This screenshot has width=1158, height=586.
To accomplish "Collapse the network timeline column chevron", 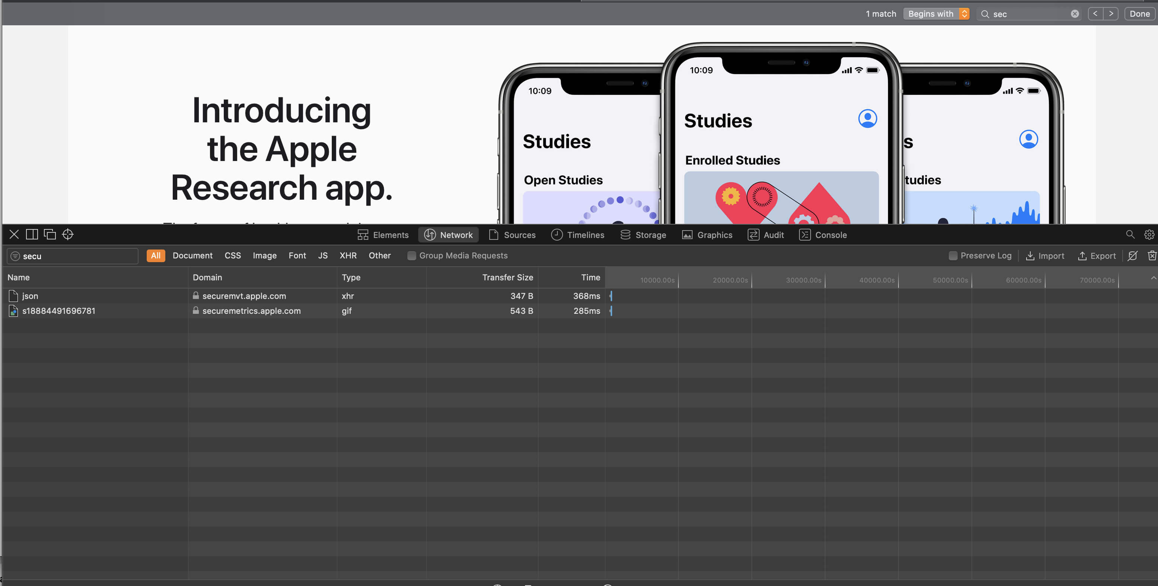I will pos(1153,278).
